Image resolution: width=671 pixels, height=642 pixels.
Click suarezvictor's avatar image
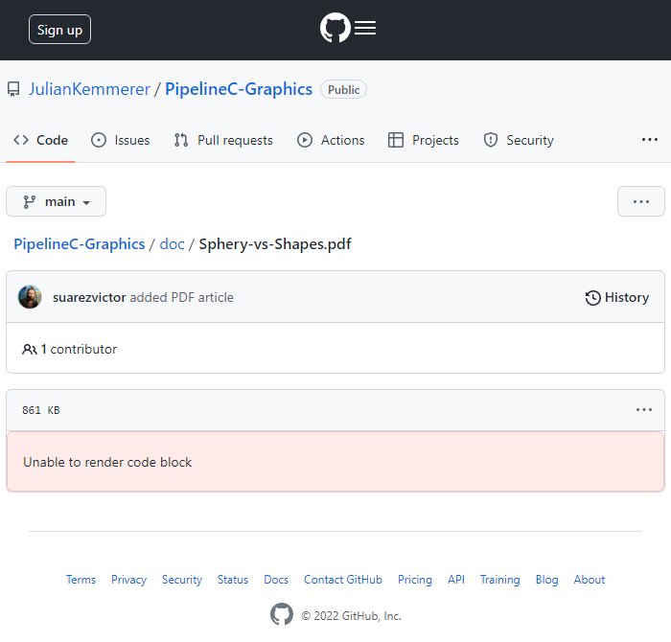30,297
